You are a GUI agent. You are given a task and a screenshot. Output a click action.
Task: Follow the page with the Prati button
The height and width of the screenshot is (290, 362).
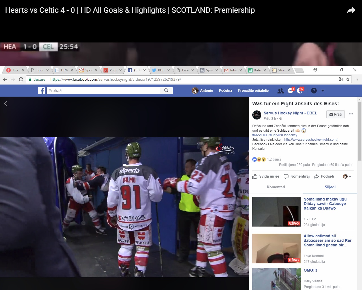point(335,114)
